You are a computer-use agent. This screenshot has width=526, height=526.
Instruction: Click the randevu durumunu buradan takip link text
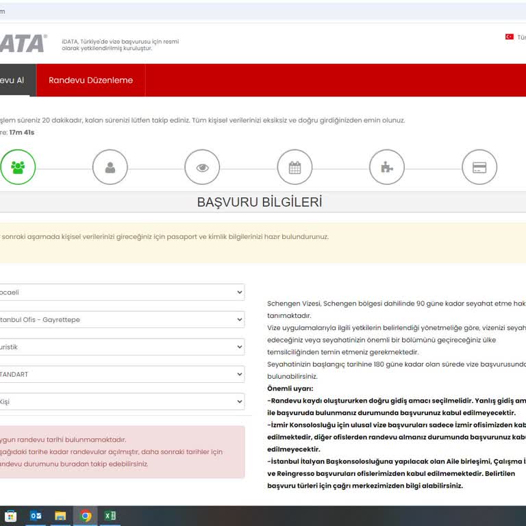[74, 464]
